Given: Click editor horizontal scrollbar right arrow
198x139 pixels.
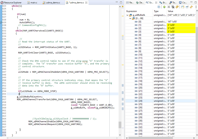Looking at the screenshot, I should [x=117, y=138].
